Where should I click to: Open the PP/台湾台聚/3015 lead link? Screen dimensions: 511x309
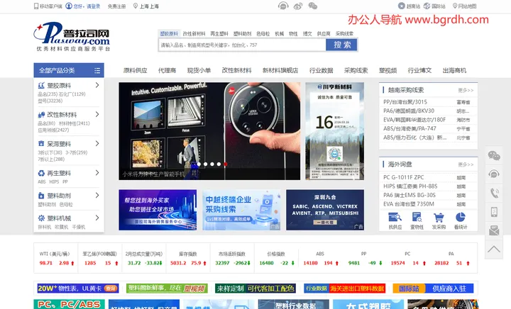click(405, 102)
